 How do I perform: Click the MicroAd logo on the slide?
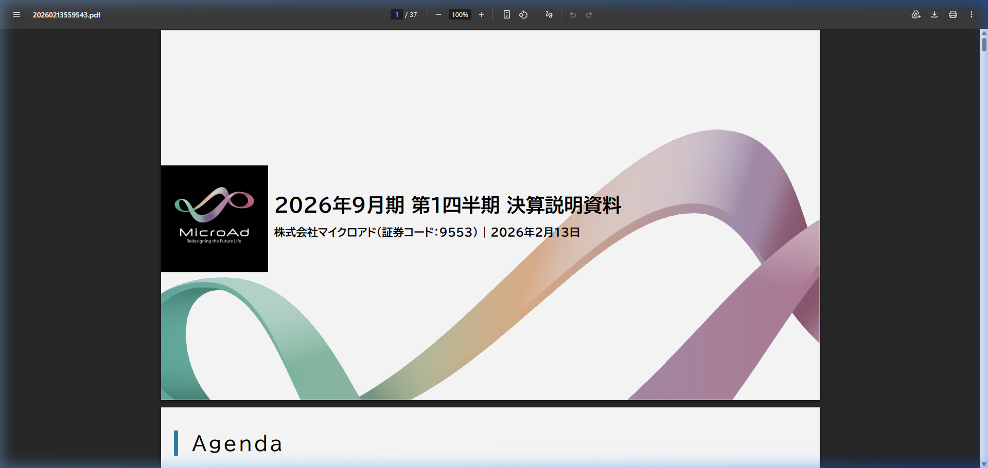click(x=215, y=218)
